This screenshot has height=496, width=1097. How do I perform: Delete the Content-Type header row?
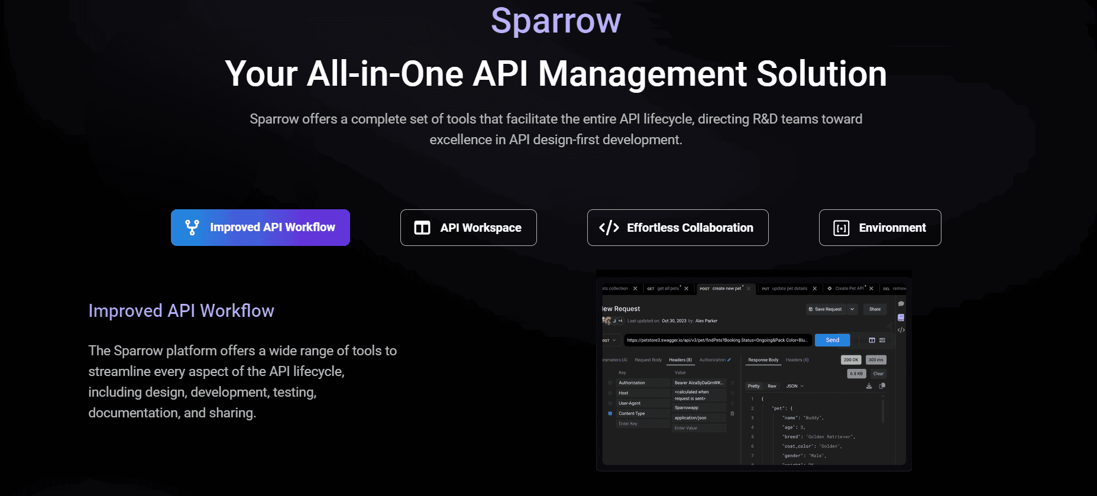coord(732,413)
